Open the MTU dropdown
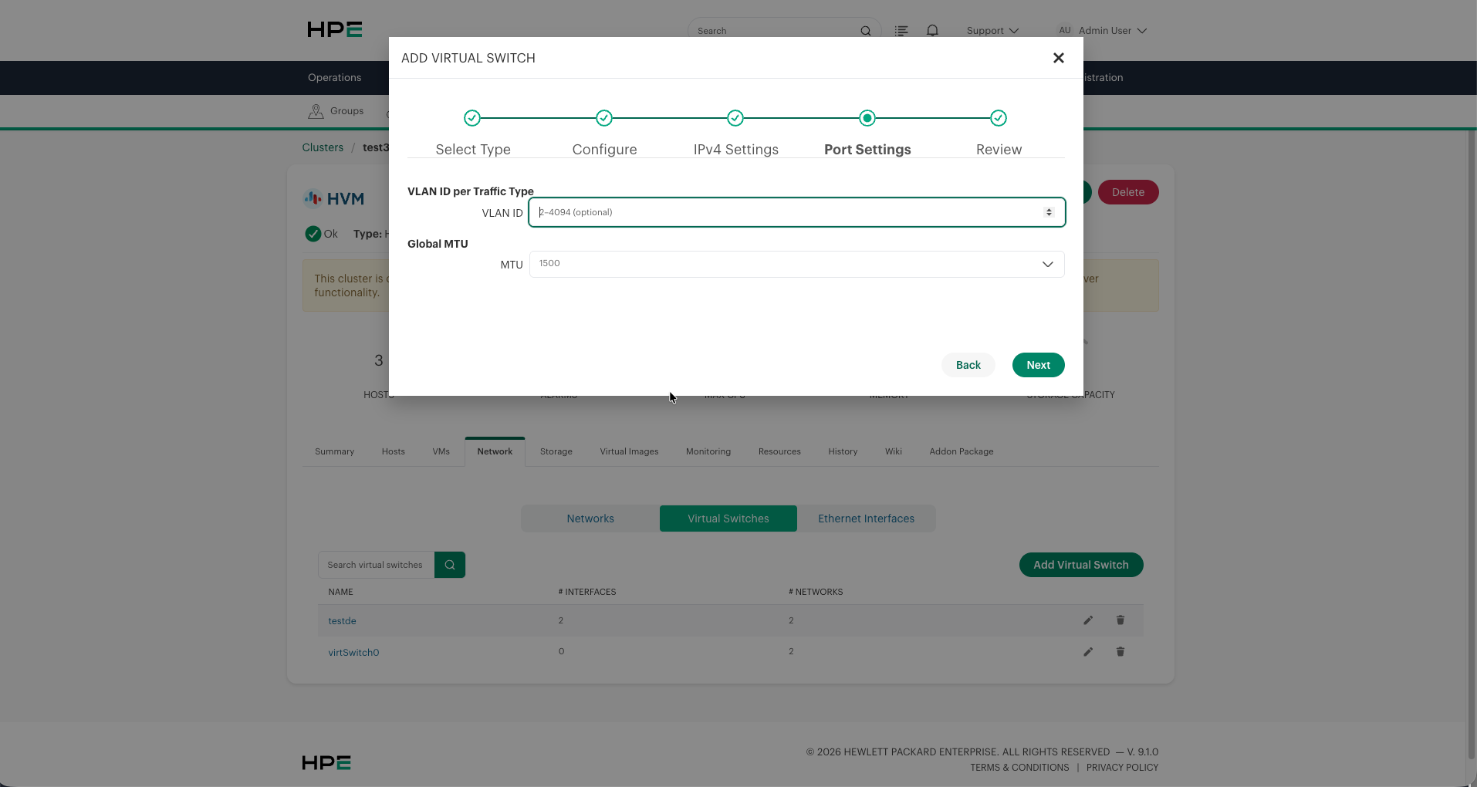The image size is (1477, 787). point(797,264)
